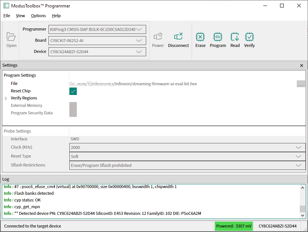
Task: Click the Log panel scrollbar down arrow
Action: coord(302,215)
